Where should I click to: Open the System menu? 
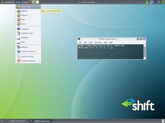(x=25, y=2)
